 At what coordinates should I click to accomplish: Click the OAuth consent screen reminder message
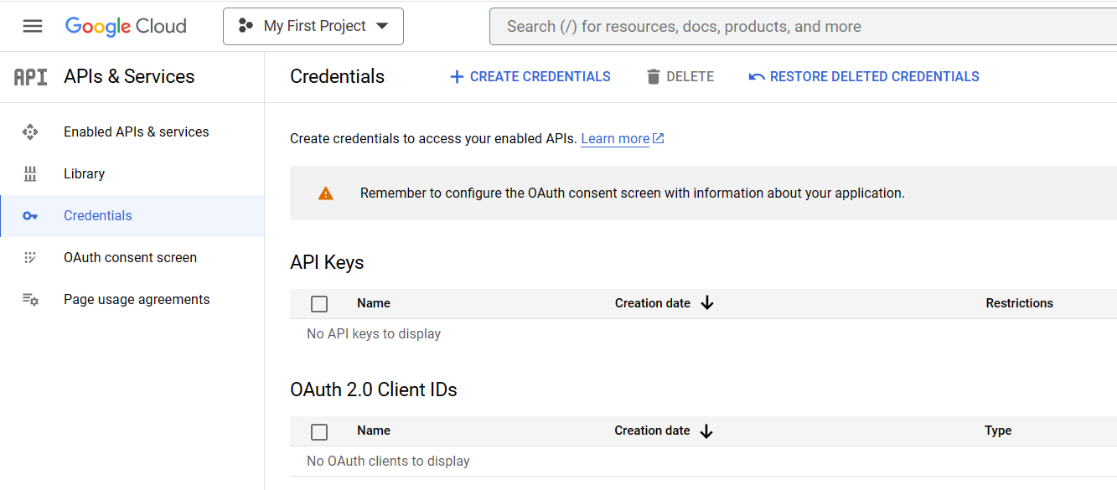point(633,193)
